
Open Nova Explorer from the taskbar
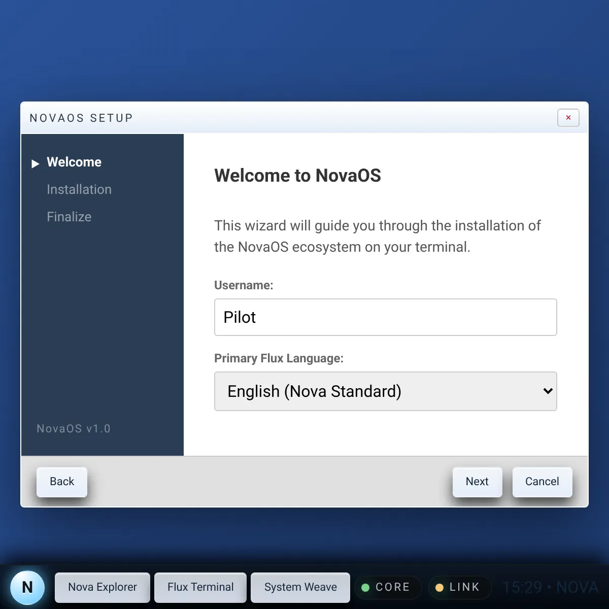(103, 587)
